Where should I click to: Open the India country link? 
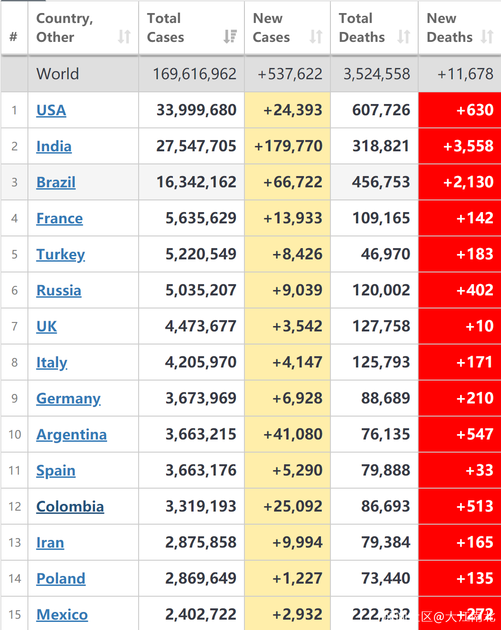click(54, 146)
